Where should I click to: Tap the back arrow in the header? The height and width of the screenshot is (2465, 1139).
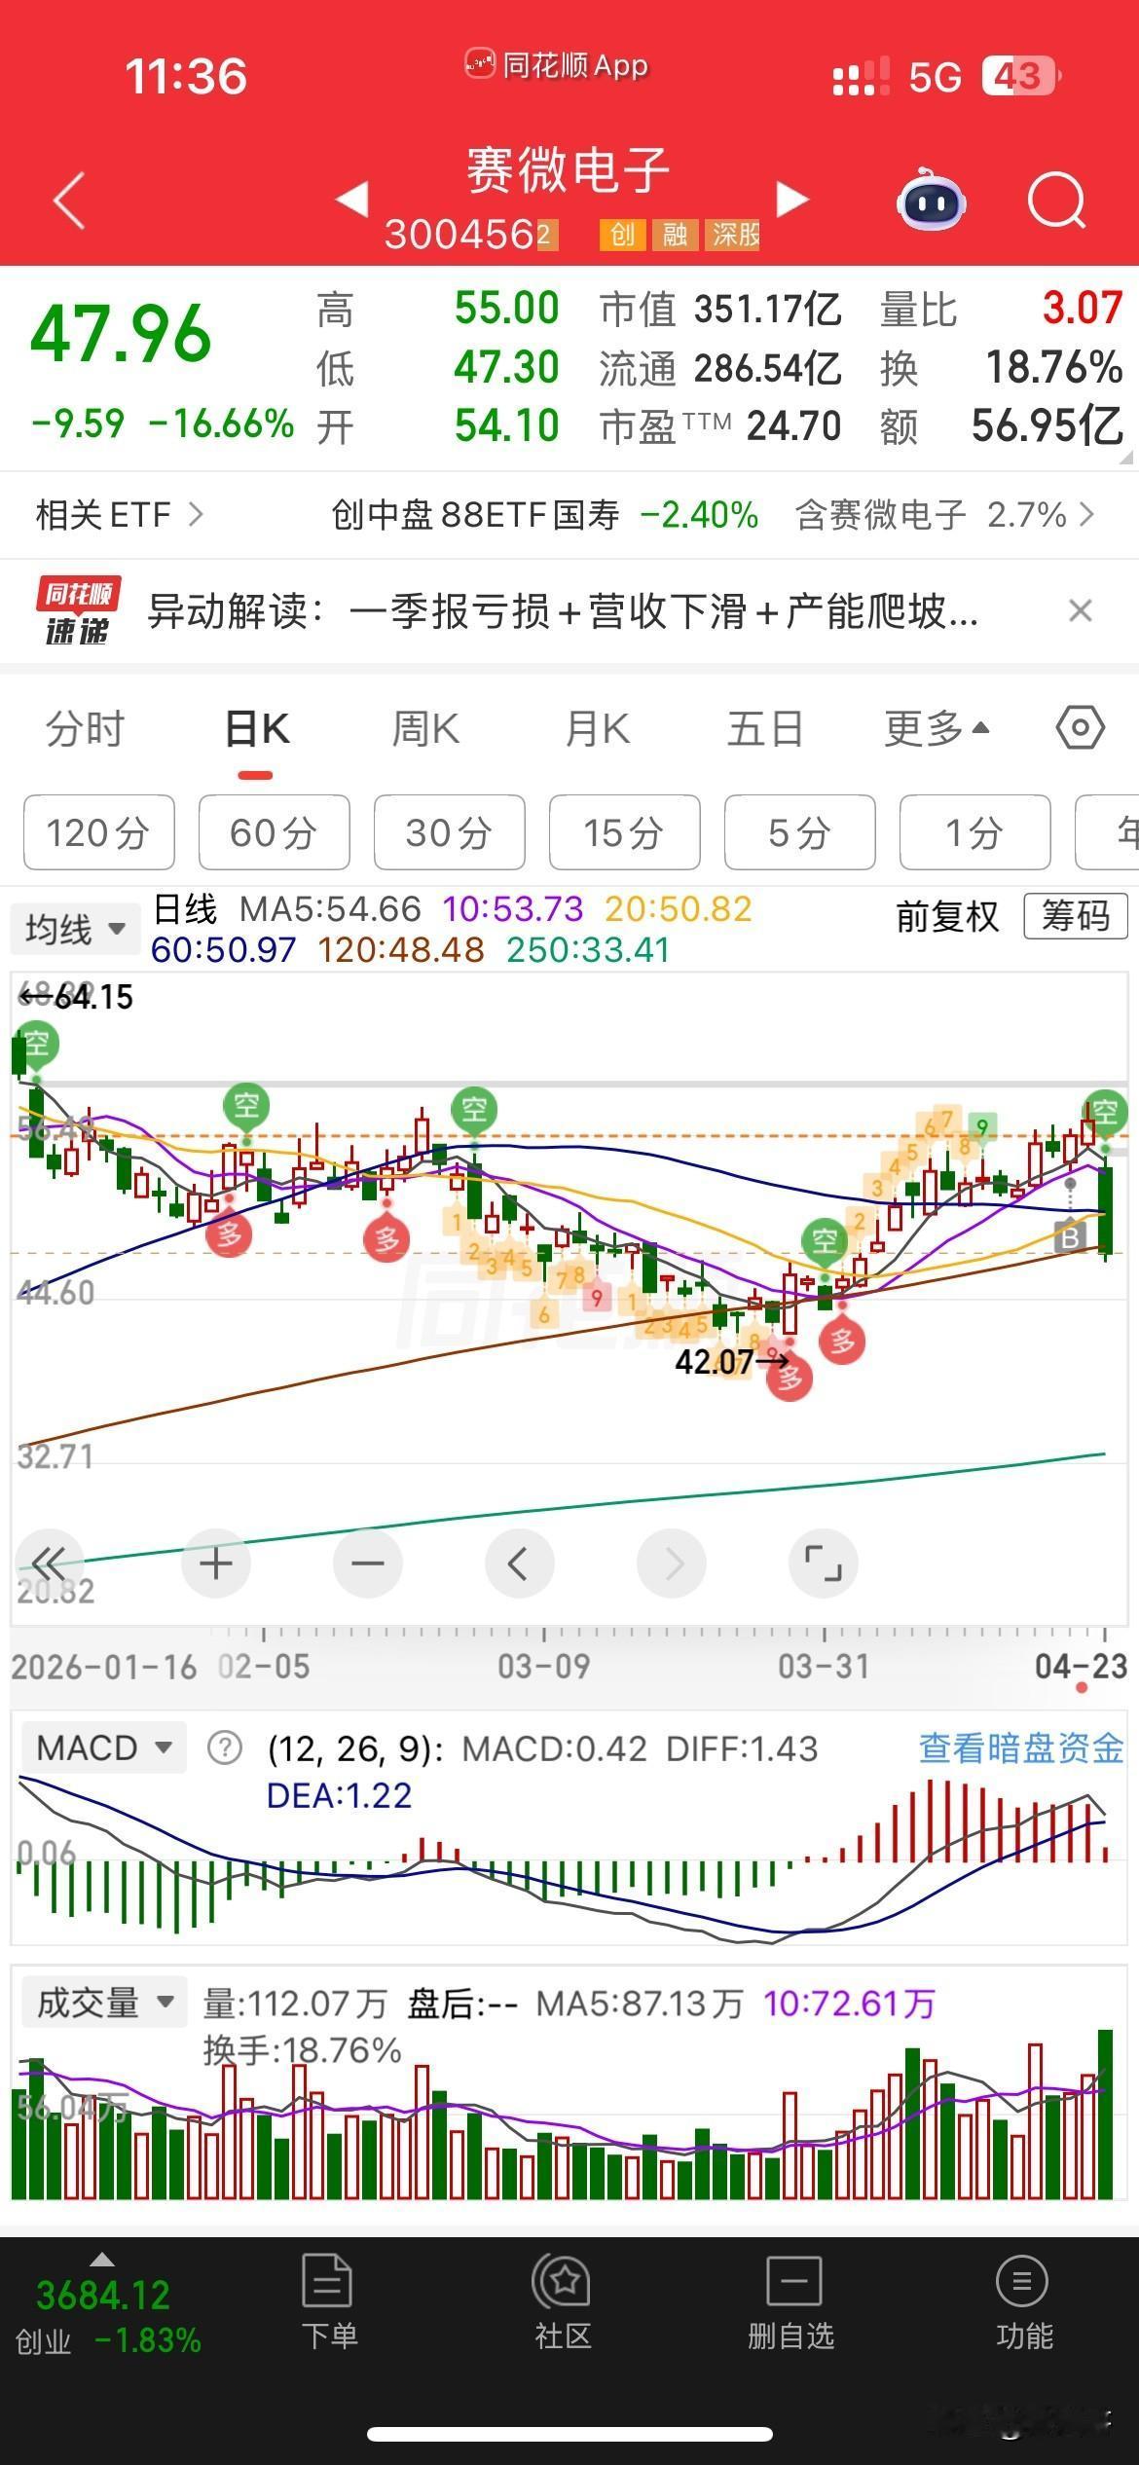coord(69,201)
